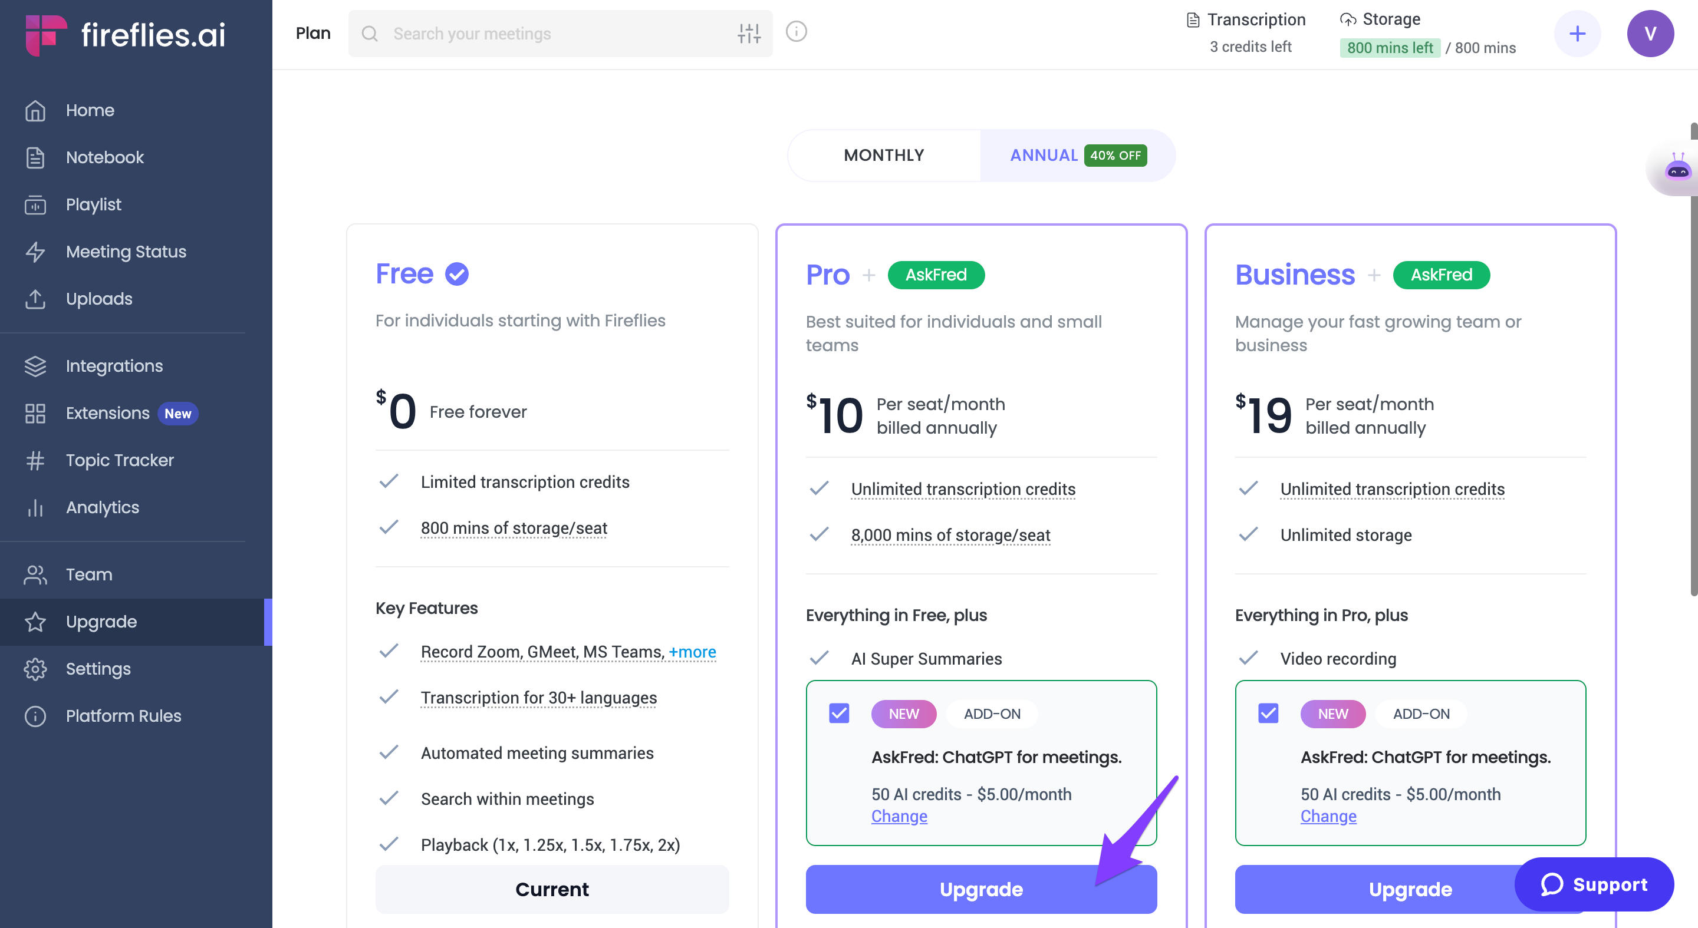The height and width of the screenshot is (928, 1698).
Task: Open the Topic Tracker hash icon
Action: tap(35, 460)
